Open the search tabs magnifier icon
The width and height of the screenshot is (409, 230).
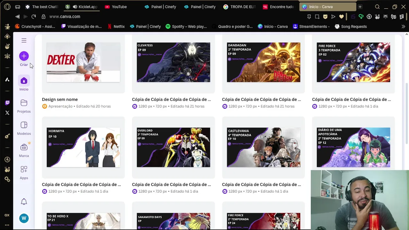point(377,7)
